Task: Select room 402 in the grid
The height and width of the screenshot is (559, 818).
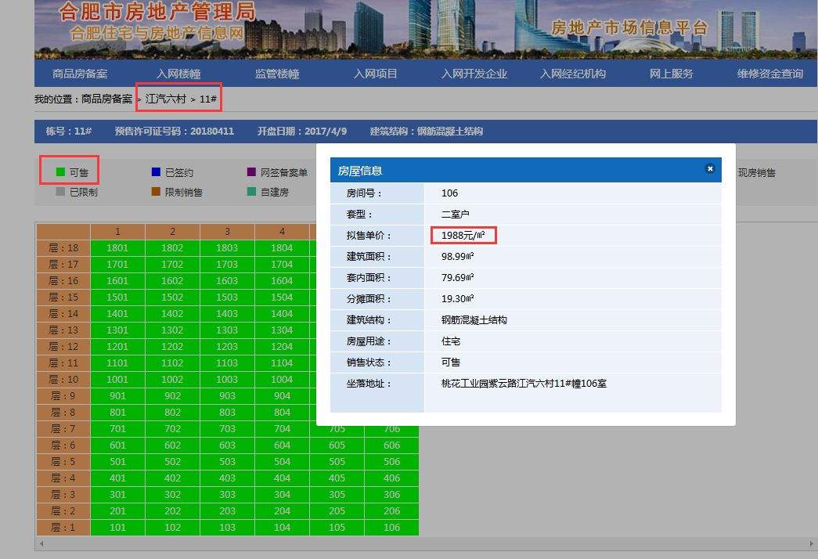Action: 172,478
